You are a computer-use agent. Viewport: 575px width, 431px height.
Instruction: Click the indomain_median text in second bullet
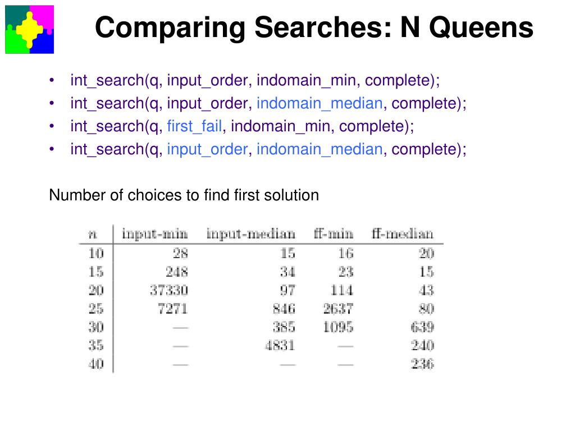(320, 103)
